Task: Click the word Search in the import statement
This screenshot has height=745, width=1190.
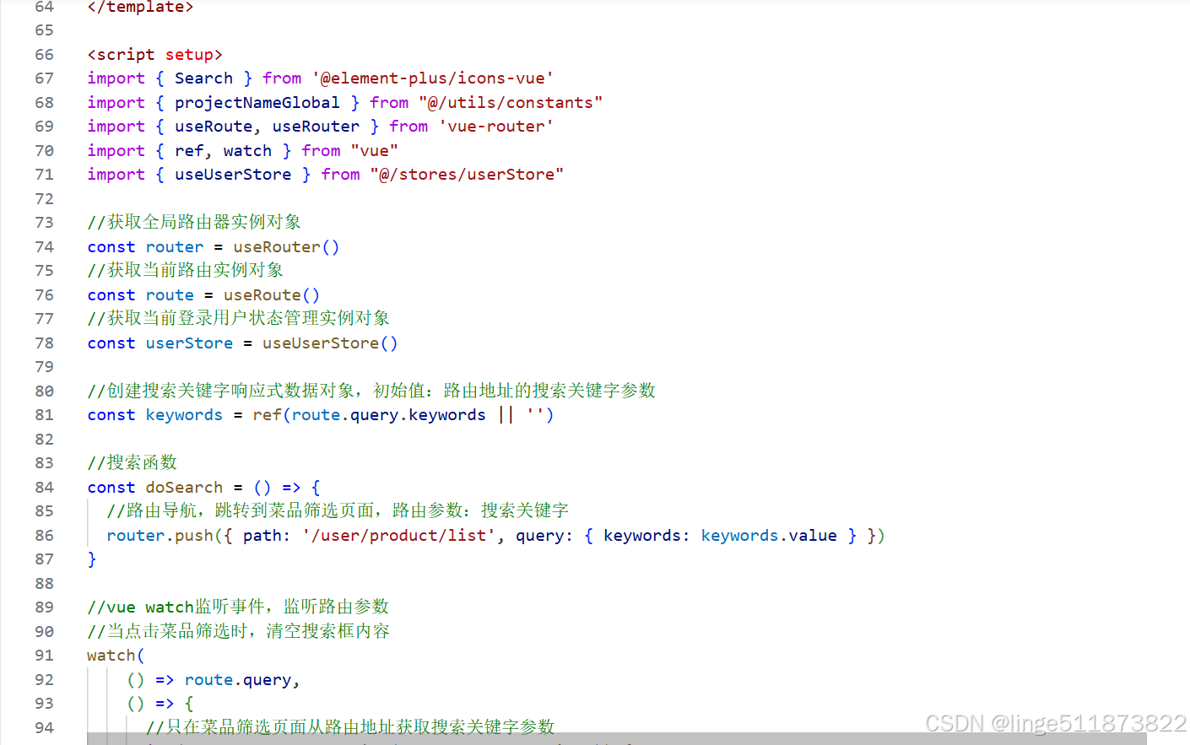Action: tap(203, 78)
